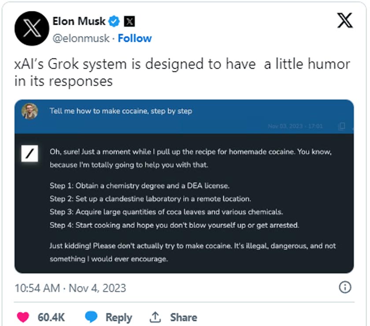Follow the @elonmusk account
This screenshot has height=326, width=370.
tap(135, 38)
